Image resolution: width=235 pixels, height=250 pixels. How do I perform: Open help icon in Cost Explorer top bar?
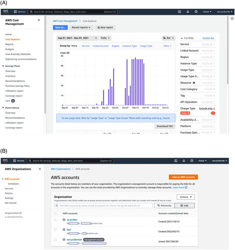tap(196, 12)
